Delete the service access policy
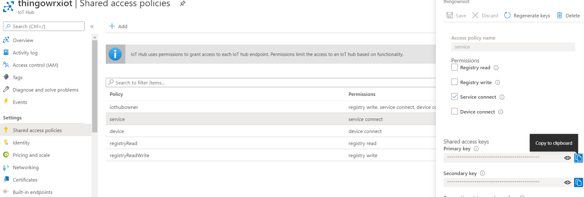 pos(568,16)
